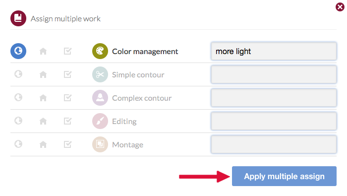The width and height of the screenshot is (347, 196).
Task: Click the Montage comment input field
Action: pos(274,144)
